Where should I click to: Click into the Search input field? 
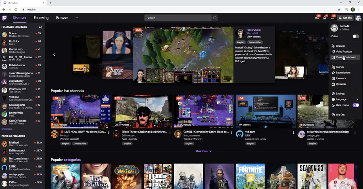tap(177, 18)
